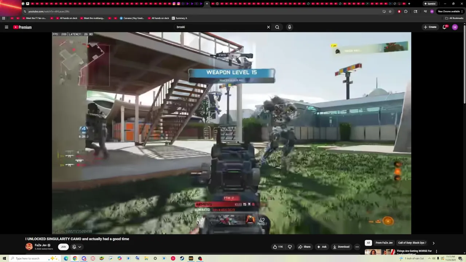This screenshot has height=262, width=466.
Task: Open Meet the mukbang bookmark
Action: [x=92, y=18]
